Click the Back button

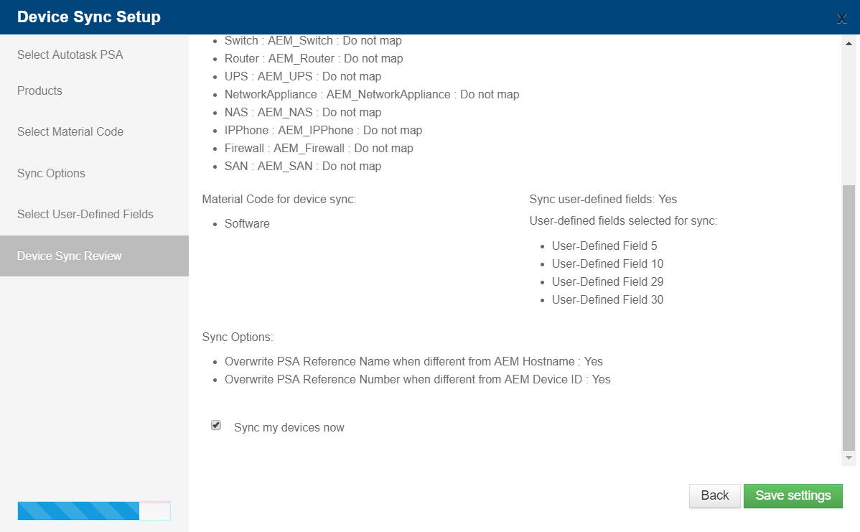pyautogui.click(x=715, y=496)
